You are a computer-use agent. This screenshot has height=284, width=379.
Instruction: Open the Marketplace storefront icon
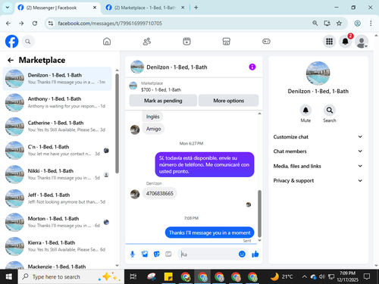227,42
